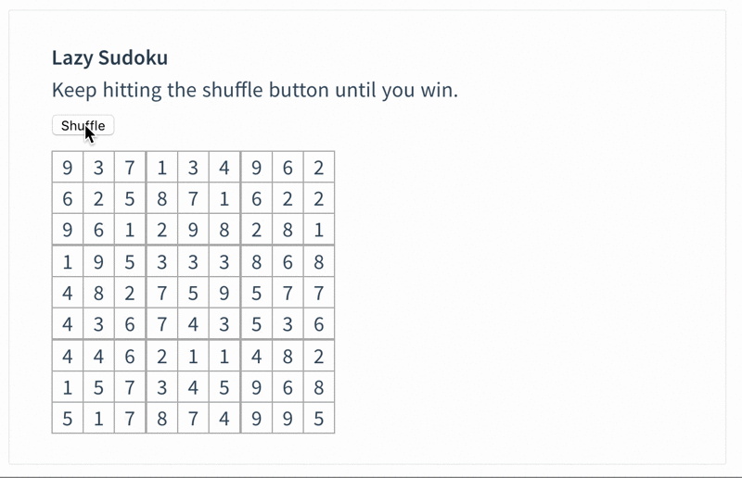Click the bottom-right cell containing 5
The width and height of the screenshot is (742, 478).
coord(318,418)
